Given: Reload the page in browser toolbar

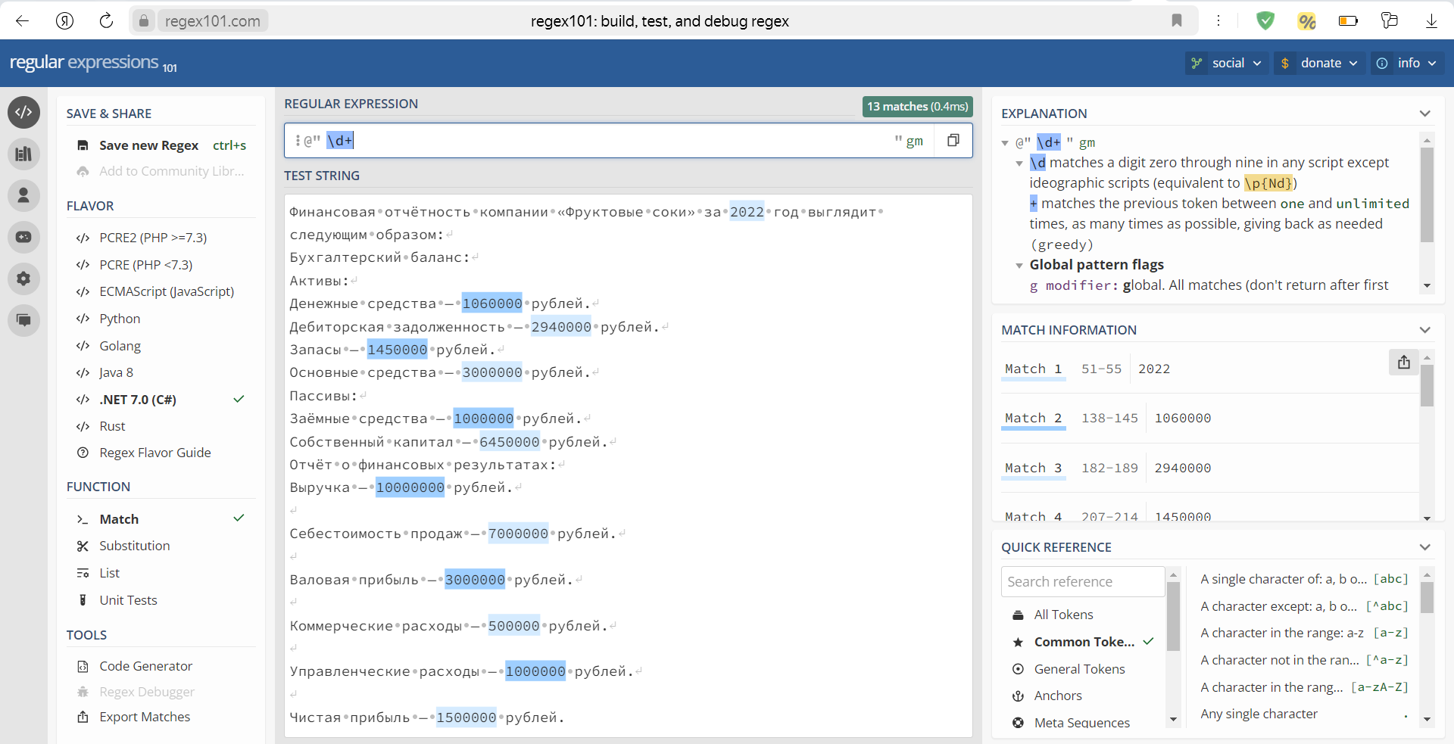Looking at the screenshot, I should [106, 21].
